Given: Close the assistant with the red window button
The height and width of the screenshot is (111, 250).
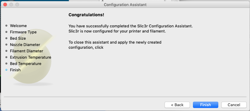Looking at the screenshot, I should coord(5,5).
